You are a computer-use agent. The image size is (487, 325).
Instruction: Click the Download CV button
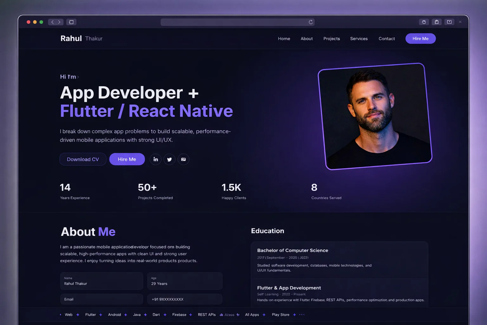click(x=83, y=159)
